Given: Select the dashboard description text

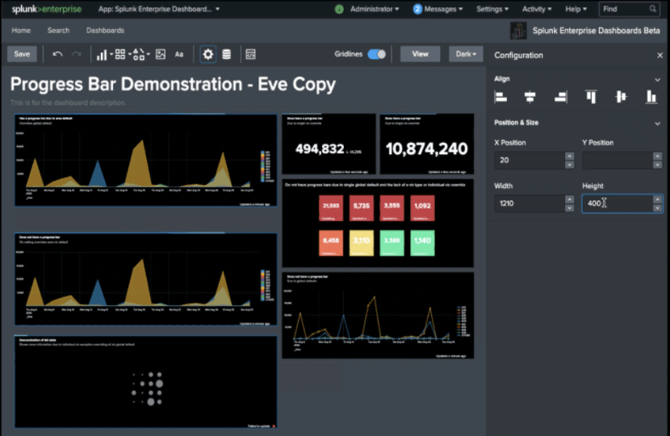Looking at the screenshot, I should (68, 103).
